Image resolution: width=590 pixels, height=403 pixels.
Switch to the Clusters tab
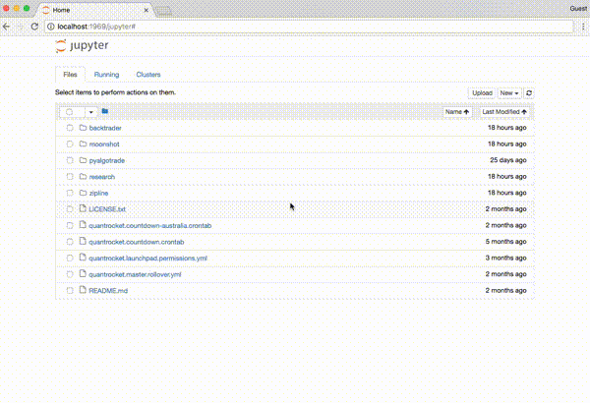(x=148, y=75)
